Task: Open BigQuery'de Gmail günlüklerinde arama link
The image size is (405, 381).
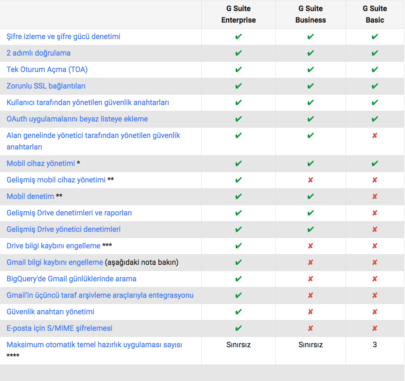Action: [71, 279]
